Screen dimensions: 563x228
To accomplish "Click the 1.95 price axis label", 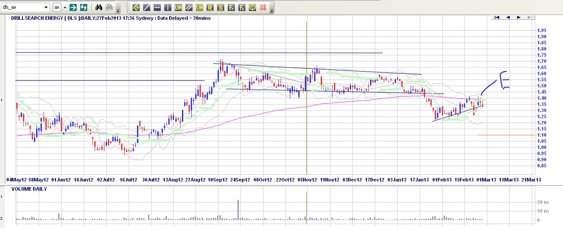I will coord(542,30).
